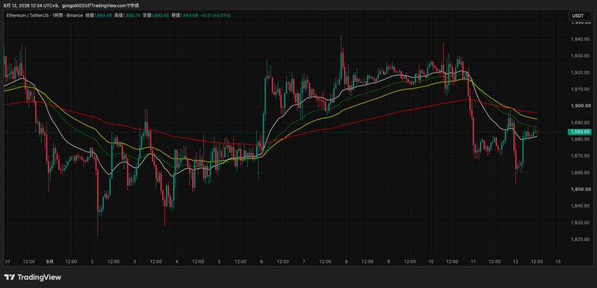
Task: Select the green 1,884.68 current price label
Action: pos(580,132)
